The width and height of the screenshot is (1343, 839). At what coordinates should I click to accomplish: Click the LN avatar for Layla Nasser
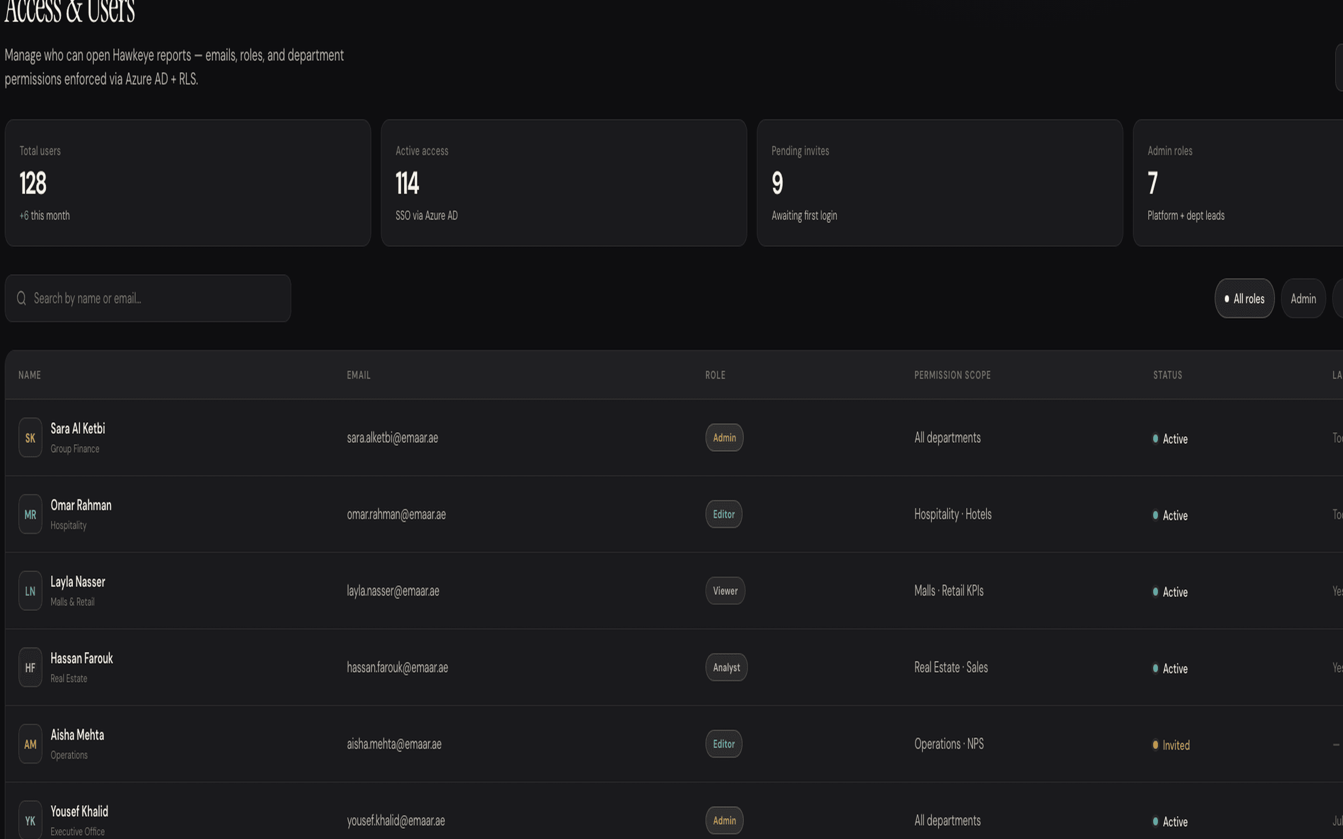click(x=30, y=591)
